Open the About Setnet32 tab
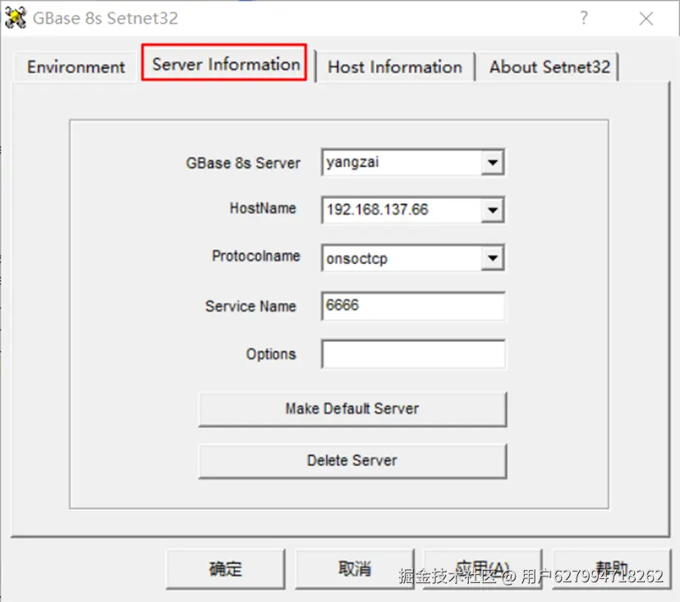 click(549, 67)
